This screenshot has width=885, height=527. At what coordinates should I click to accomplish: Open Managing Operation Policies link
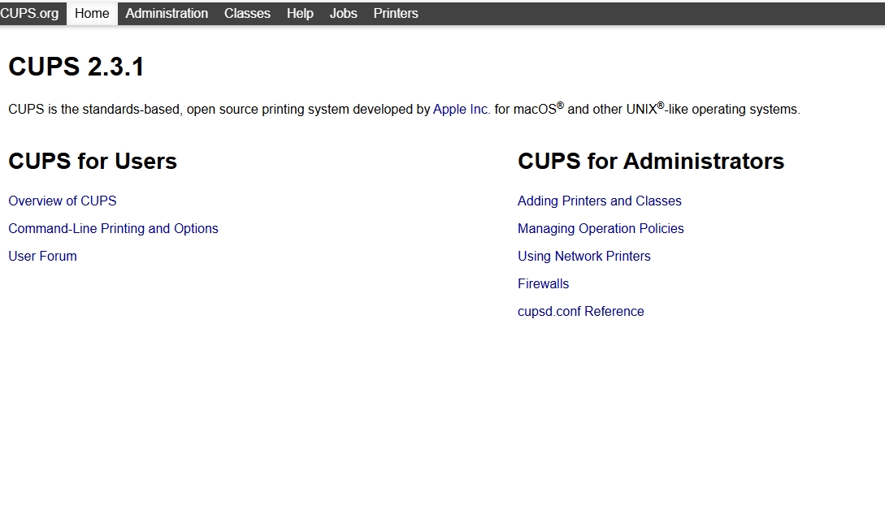[601, 228]
